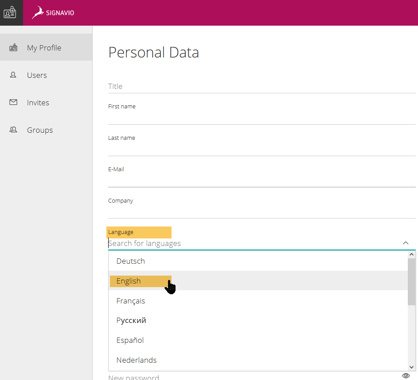Choose Nederlands from the list
Viewport: 418px width, 380px height.
point(258,360)
